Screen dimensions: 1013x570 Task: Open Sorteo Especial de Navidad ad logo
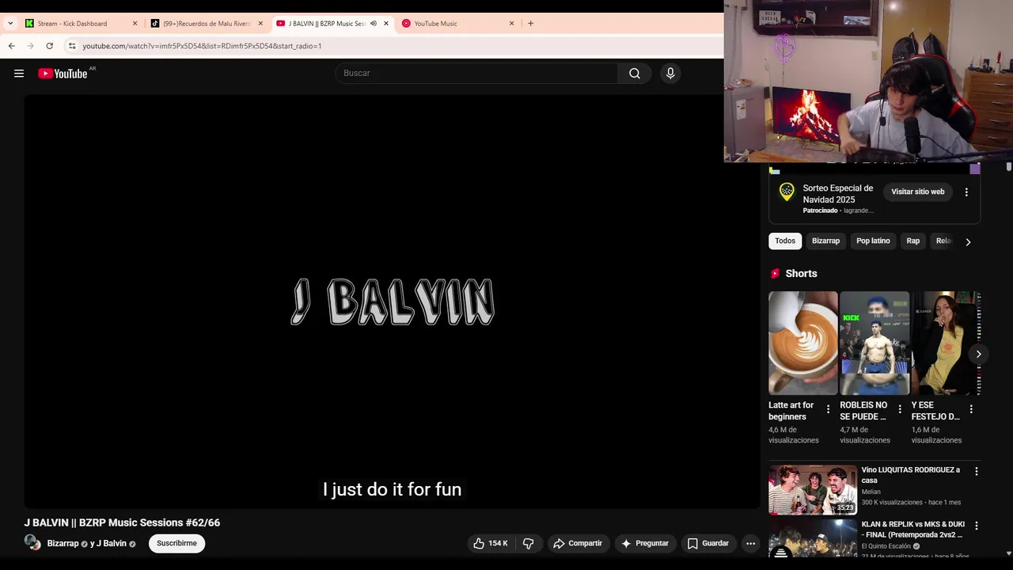click(x=786, y=191)
